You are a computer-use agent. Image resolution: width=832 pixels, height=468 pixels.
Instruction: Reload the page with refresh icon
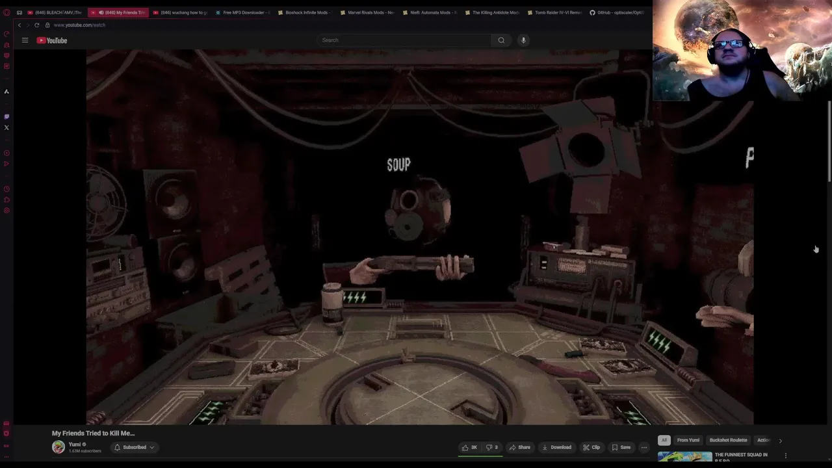(36, 25)
